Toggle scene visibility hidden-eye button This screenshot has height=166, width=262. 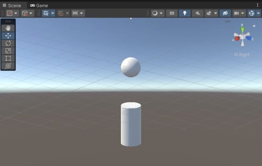pos(225,13)
